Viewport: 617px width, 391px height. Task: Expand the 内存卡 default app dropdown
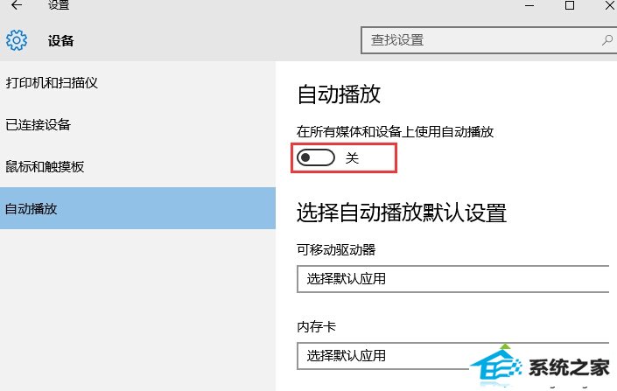[x=452, y=356]
